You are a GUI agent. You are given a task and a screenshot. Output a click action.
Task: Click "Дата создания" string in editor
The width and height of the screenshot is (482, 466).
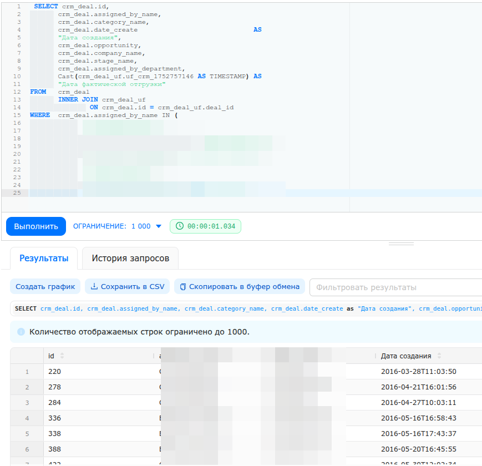pyautogui.click(x=88, y=38)
